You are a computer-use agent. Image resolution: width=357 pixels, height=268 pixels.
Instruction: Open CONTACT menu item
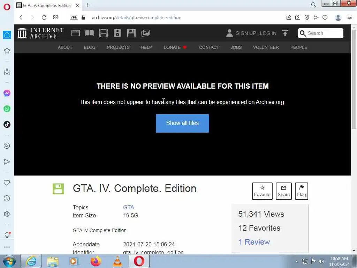click(x=209, y=47)
